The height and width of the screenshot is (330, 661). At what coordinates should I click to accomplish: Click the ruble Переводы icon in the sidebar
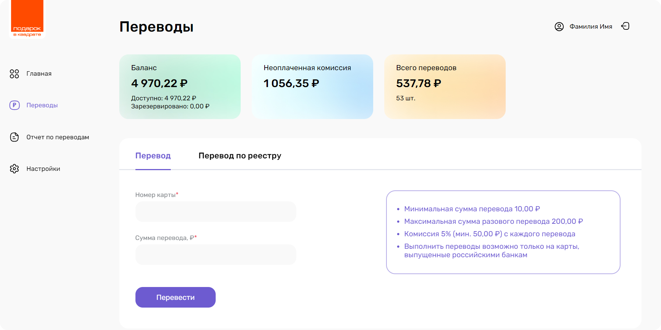pyautogui.click(x=14, y=105)
